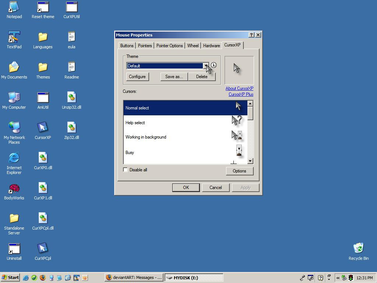
Task: Select Working in background cursor row
Action: tap(185, 137)
